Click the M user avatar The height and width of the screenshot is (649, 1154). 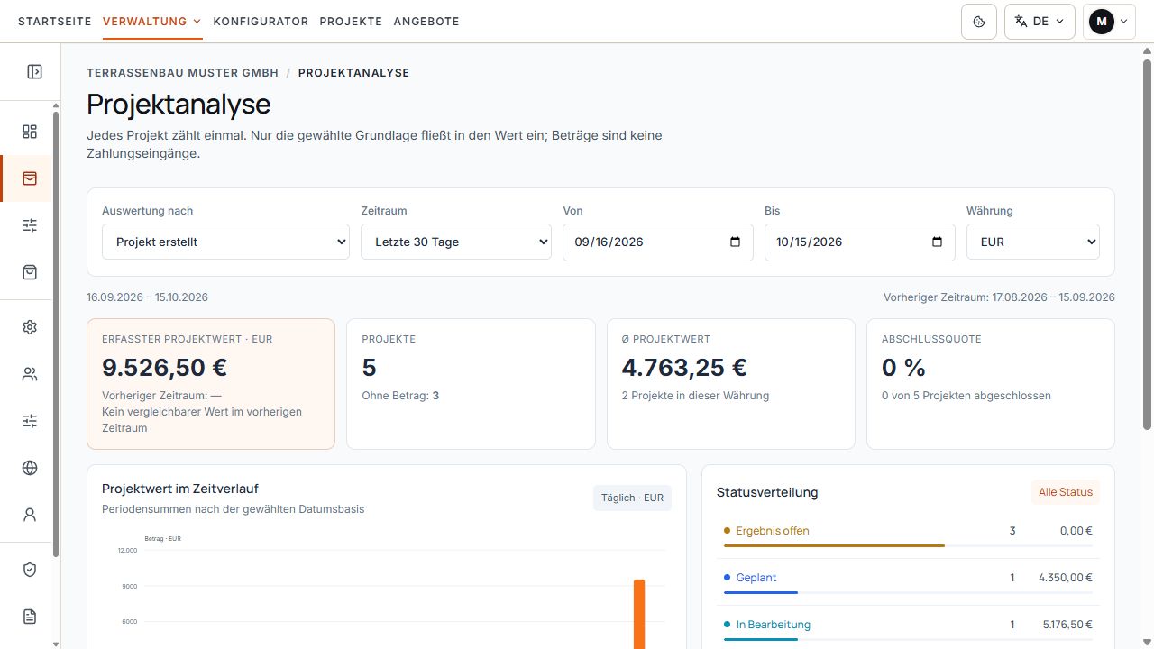(x=1102, y=22)
